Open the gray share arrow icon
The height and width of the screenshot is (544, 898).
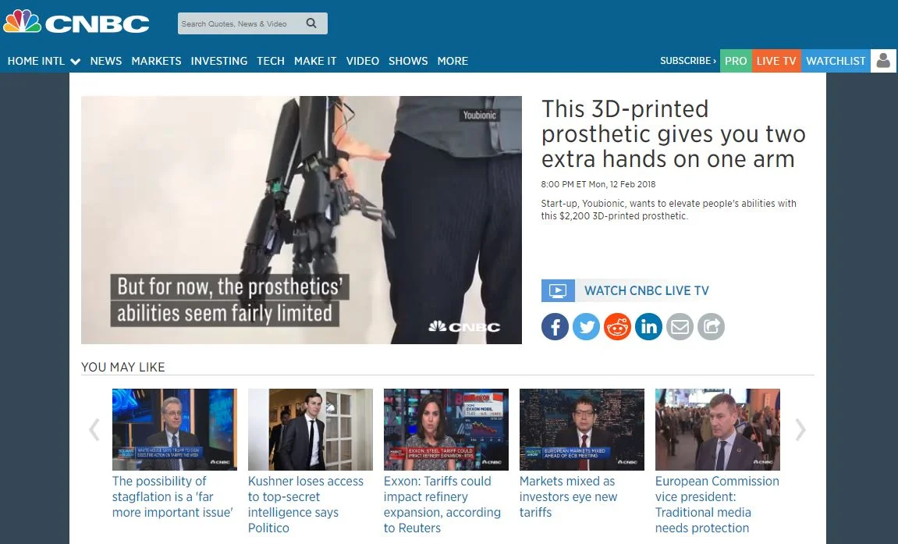click(x=711, y=327)
